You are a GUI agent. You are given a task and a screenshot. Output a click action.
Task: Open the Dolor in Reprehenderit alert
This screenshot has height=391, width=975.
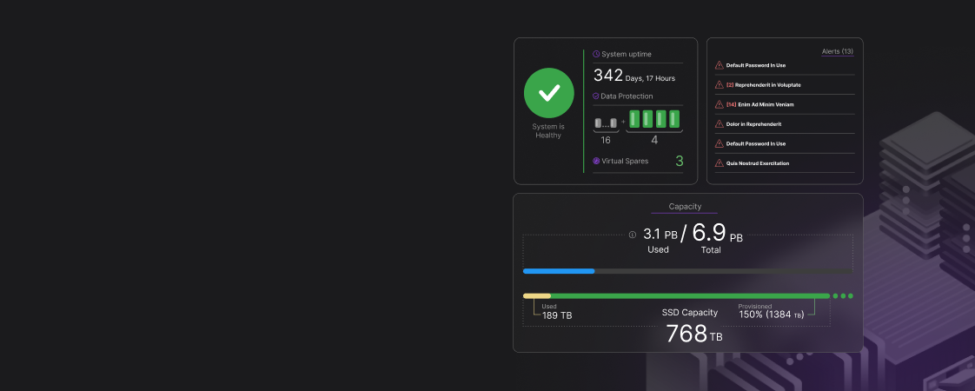coord(753,124)
